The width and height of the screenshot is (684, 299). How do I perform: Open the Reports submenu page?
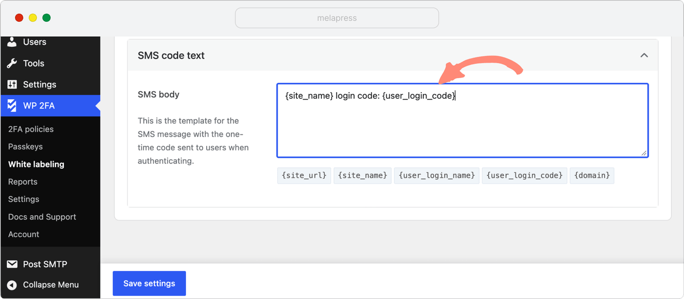[x=23, y=182]
